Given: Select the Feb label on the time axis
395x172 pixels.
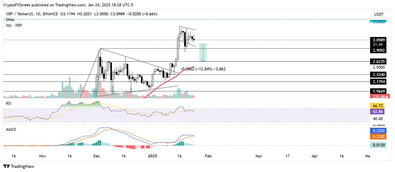Looking at the screenshot, I should [208, 156].
